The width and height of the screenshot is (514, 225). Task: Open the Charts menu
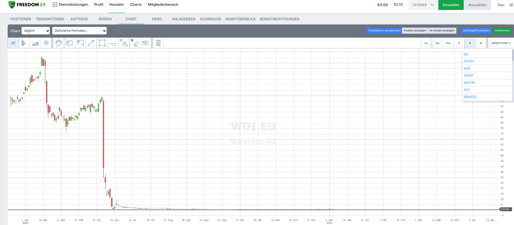click(136, 5)
